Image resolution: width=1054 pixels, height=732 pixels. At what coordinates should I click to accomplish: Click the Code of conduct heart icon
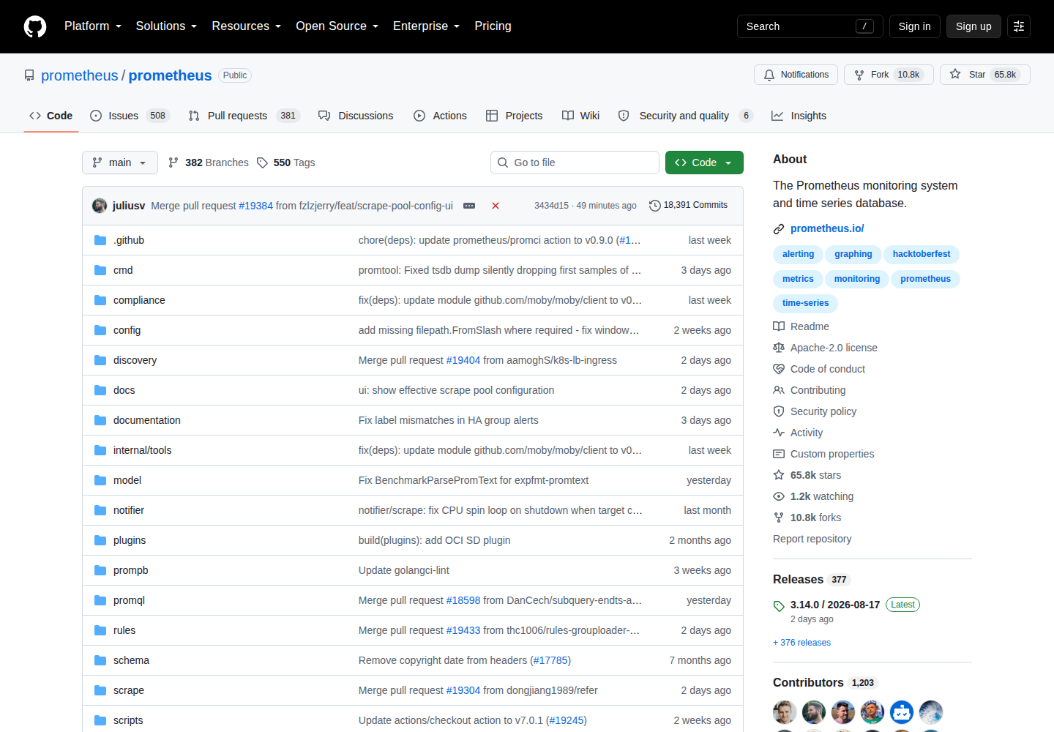coord(779,369)
